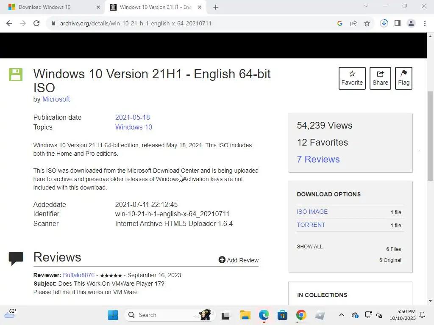The image size is (434, 325).
Task: Click the page vertical scrollbar thumb
Action: pyautogui.click(x=430, y=136)
